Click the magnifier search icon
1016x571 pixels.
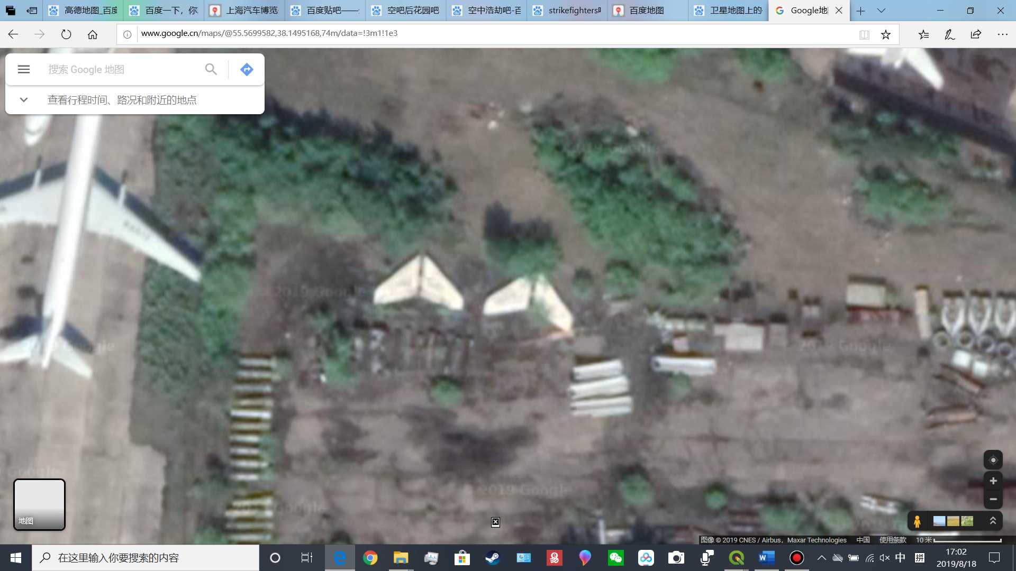point(211,69)
